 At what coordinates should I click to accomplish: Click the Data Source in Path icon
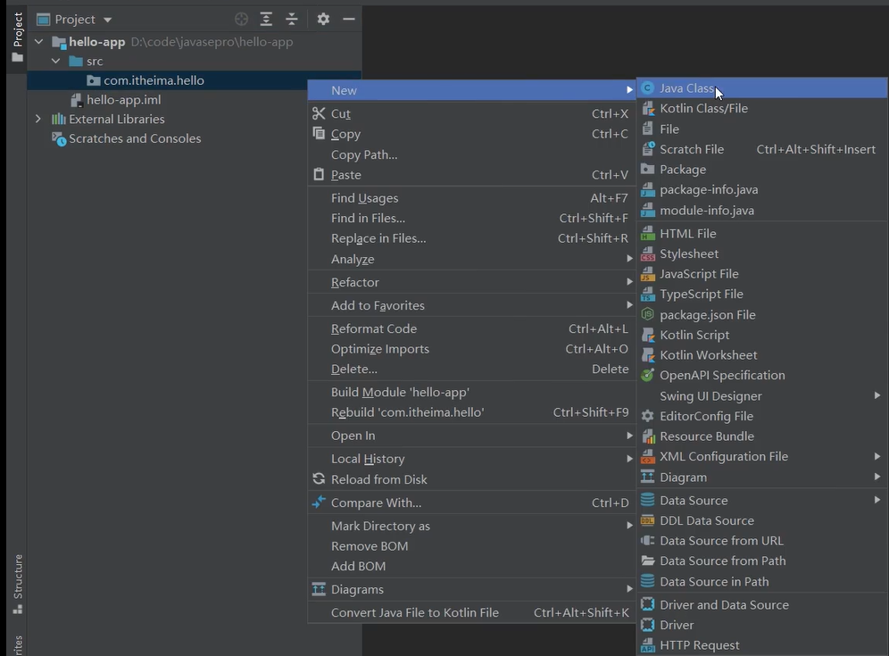647,581
